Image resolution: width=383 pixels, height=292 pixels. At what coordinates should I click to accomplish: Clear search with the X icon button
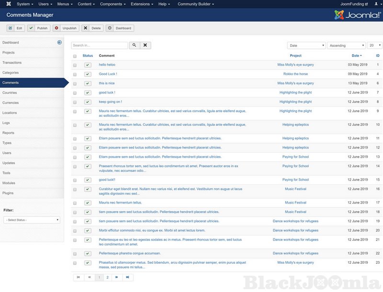(146, 45)
